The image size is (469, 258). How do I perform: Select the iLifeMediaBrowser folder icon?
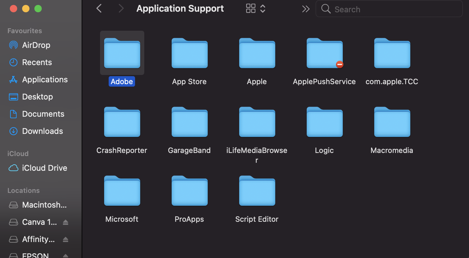(257, 122)
